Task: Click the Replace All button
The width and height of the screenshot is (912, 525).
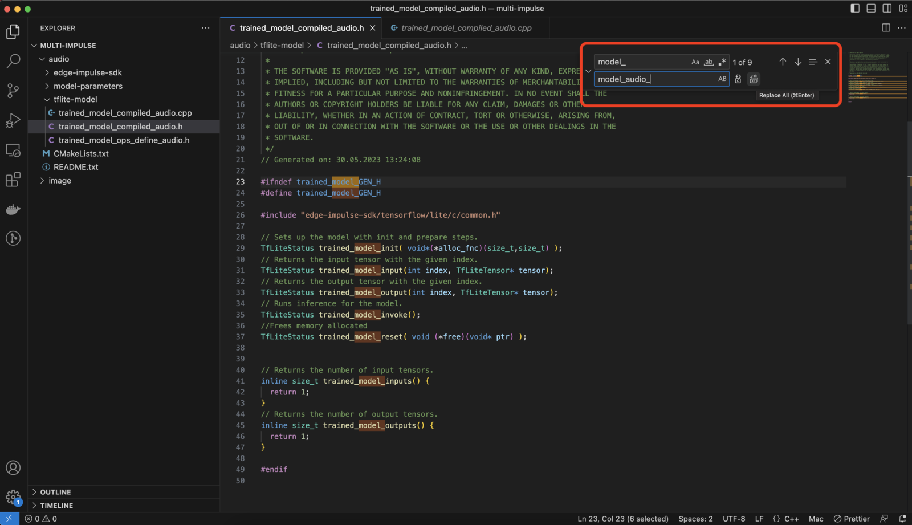Action: [x=754, y=79]
